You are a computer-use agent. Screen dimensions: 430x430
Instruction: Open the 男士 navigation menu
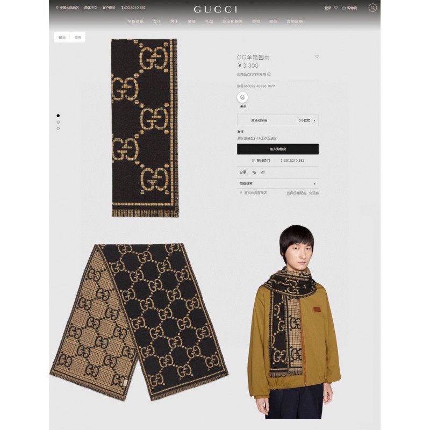point(174,21)
